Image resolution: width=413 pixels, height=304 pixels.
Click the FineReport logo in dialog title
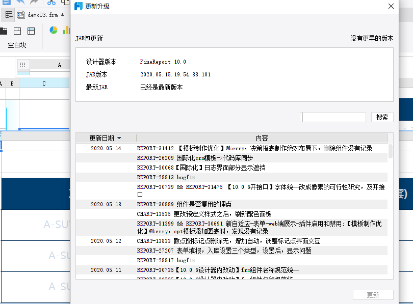pos(78,6)
